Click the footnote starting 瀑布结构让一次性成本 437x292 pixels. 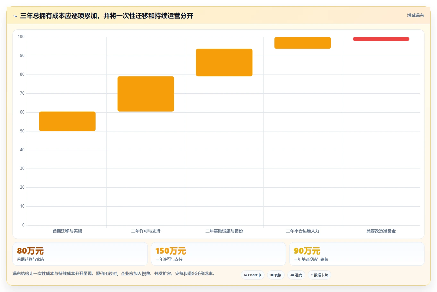[x=114, y=274]
